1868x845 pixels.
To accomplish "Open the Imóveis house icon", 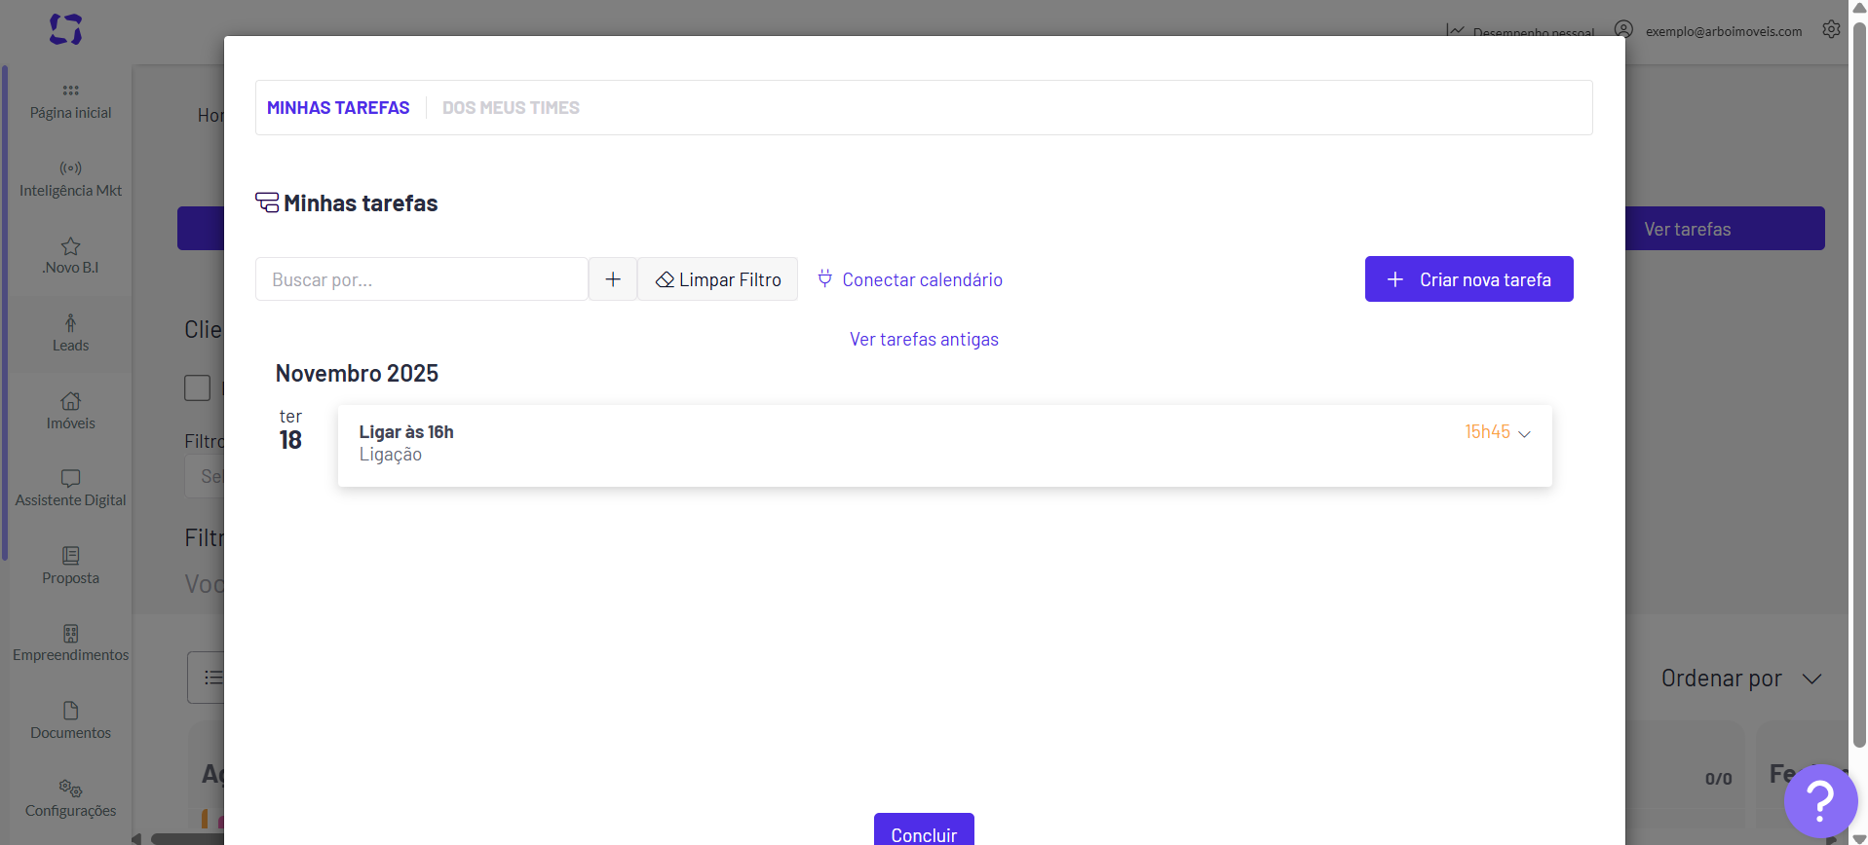I will [x=70, y=401].
